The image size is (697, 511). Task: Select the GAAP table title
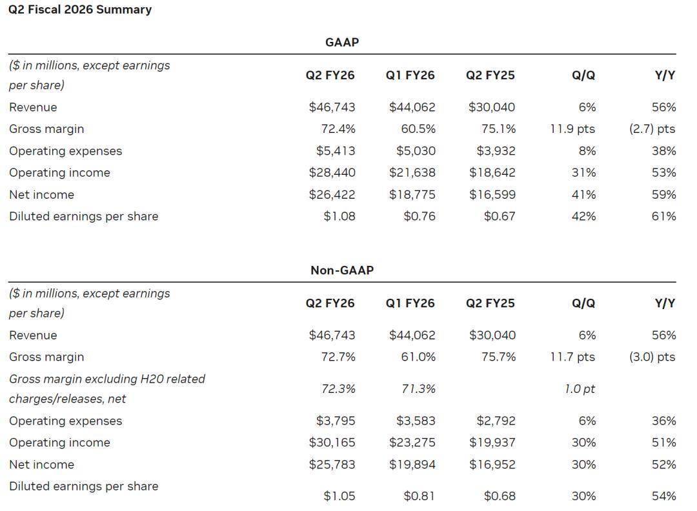pyautogui.click(x=342, y=42)
